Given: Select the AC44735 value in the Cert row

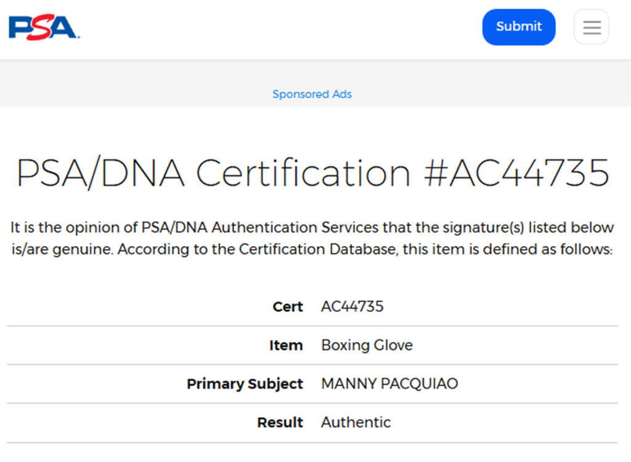Looking at the screenshot, I should [352, 306].
